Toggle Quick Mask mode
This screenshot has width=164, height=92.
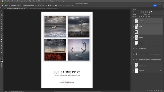(x=2, y=64)
